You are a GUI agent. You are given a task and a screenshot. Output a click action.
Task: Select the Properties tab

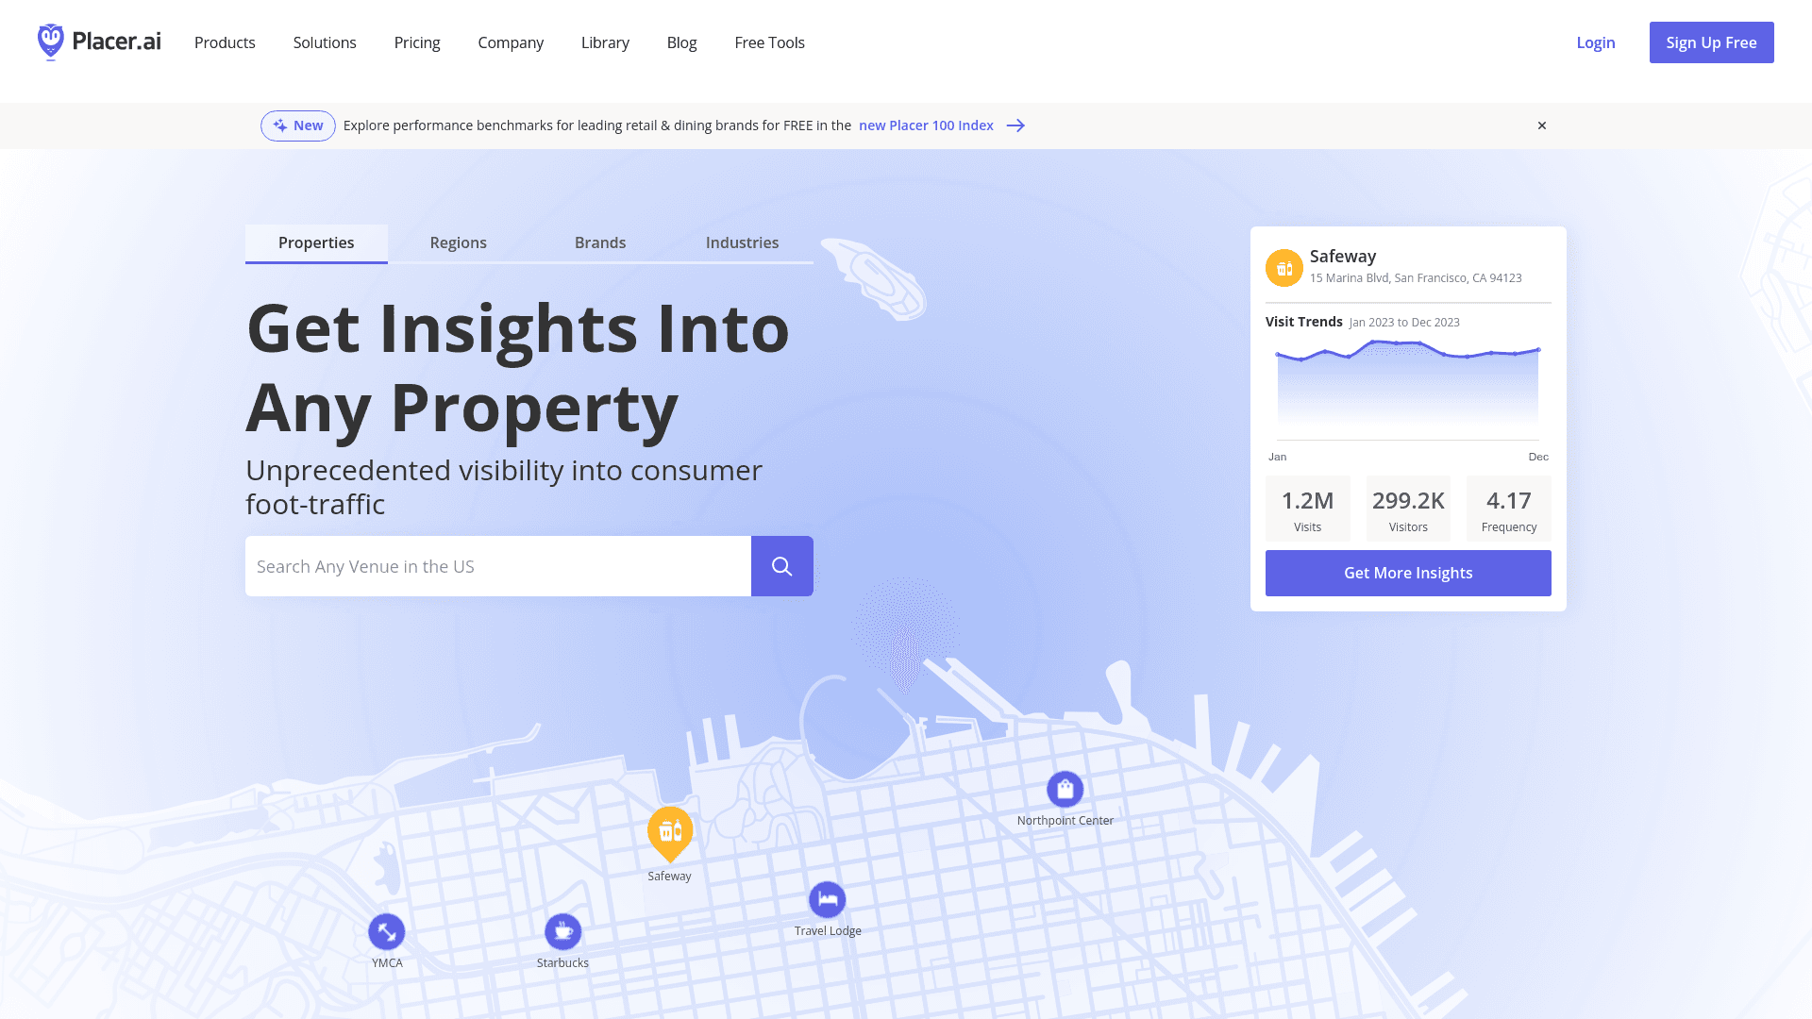316,242
